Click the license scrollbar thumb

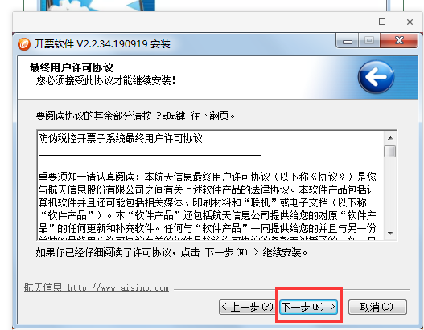pyautogui.click(x=390, y=151)
